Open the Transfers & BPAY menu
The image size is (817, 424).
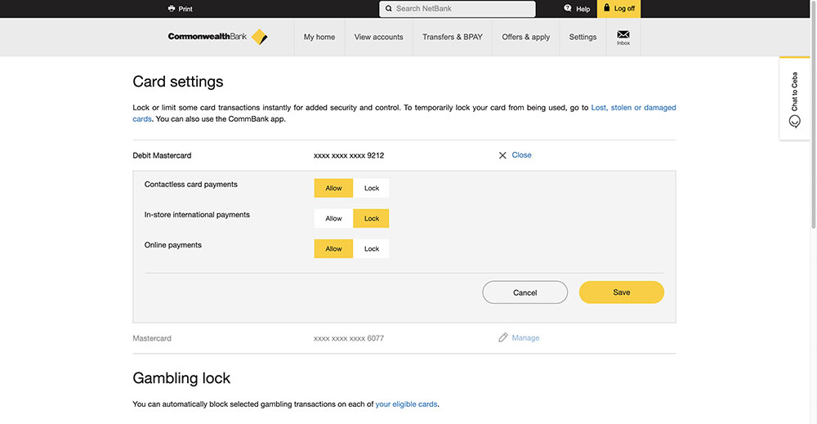(453, 37)
